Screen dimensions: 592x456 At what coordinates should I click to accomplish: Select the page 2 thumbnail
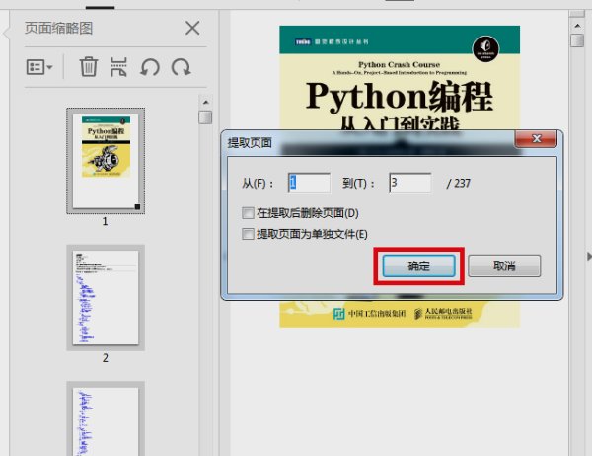pyautogui.click(x=106, y=297)
